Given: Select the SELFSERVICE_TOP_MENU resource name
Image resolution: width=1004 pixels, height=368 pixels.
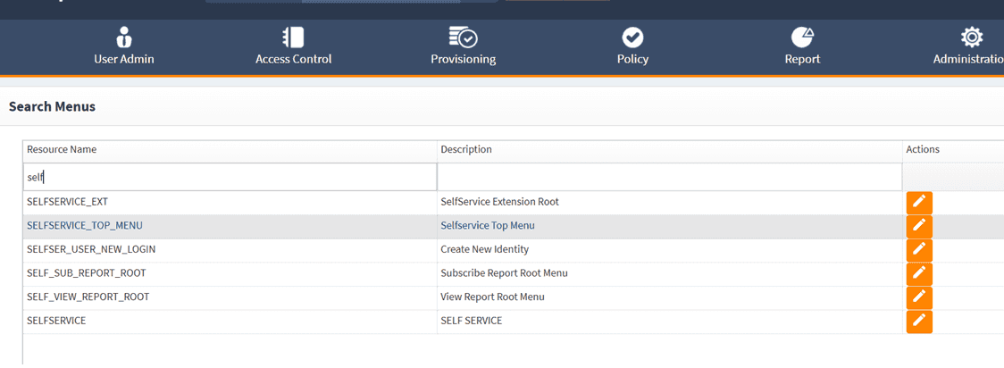Looking at the screenshot, I should (85, 226).
